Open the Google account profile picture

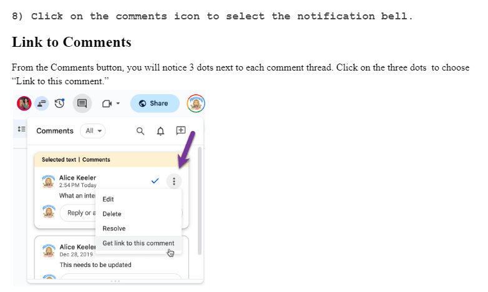tap(196, 104)
